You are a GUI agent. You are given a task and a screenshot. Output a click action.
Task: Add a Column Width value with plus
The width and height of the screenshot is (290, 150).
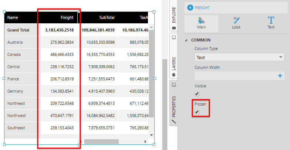pyautogui.click(x=280, y=76)
